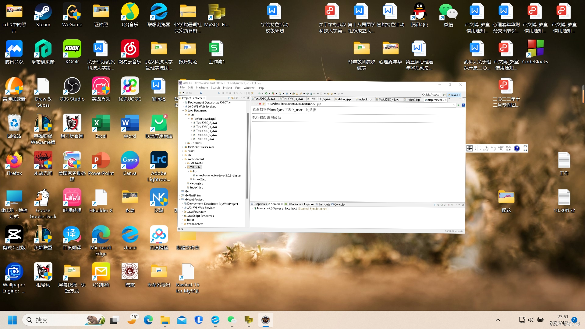
Task: Expand the MyFirstFilter project node
Action: (179, 196)
